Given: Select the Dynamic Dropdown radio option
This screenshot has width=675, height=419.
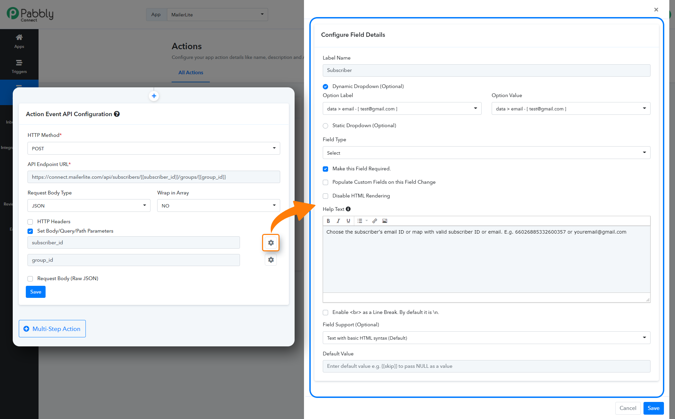Looking at the screenshot, I should tap(325, 87).
